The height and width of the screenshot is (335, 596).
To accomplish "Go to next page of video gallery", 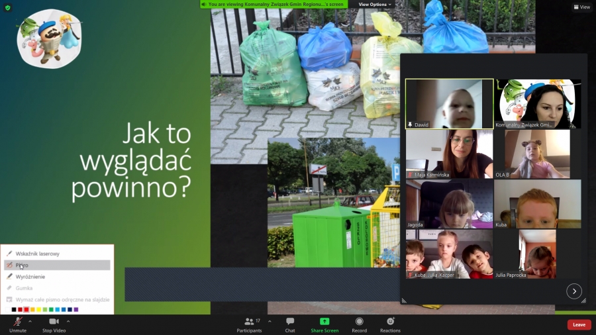I will coord(574,291).
